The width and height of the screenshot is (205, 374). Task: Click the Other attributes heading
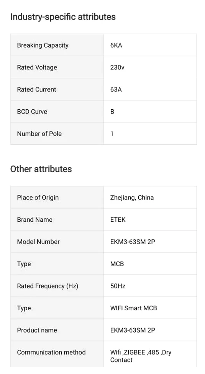41,169
